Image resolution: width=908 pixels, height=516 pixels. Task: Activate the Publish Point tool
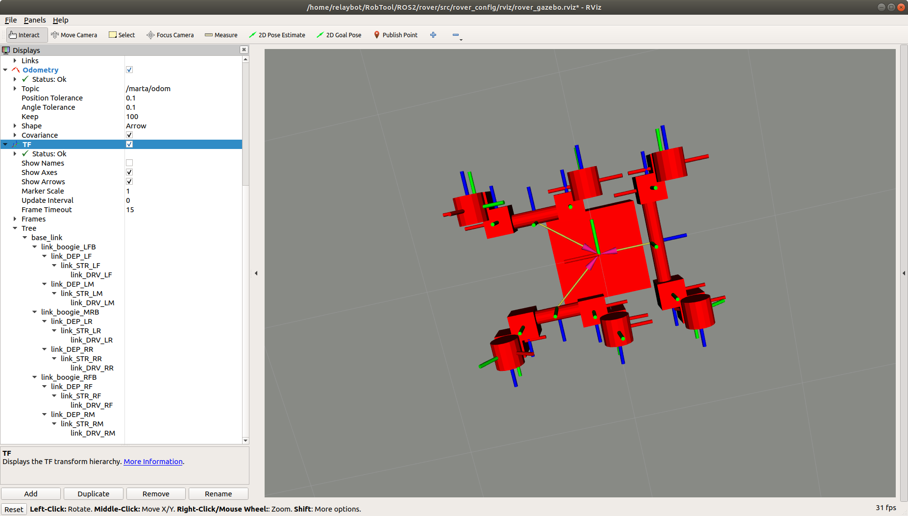point(395,35)
